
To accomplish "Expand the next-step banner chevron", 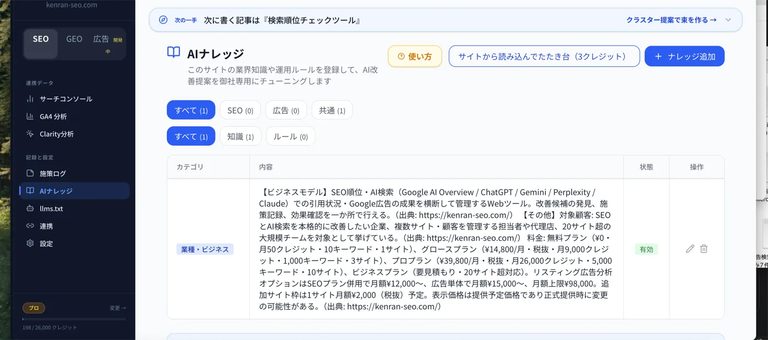I will [728, 20].
